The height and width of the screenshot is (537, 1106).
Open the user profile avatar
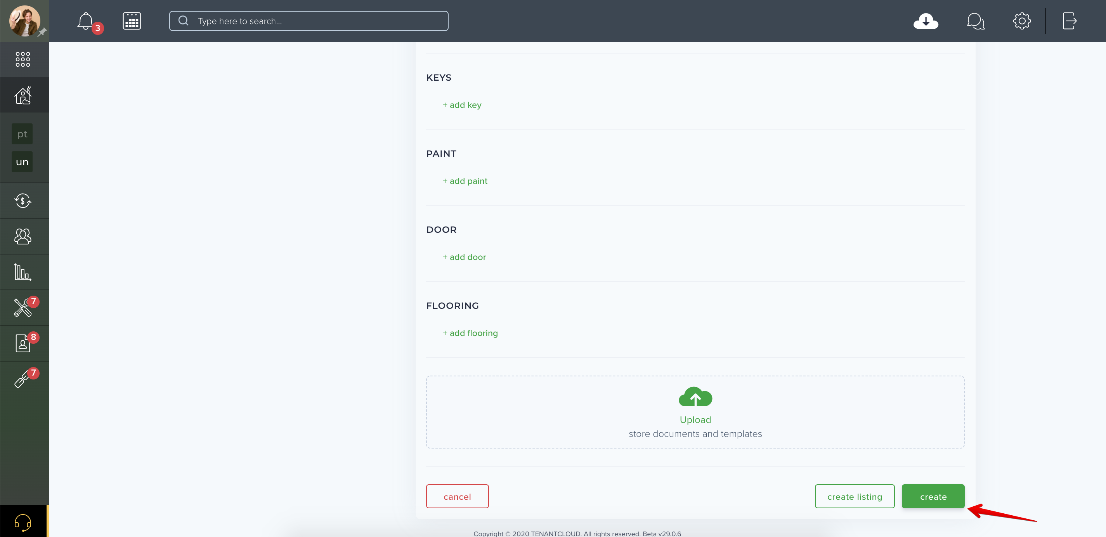click(x=24, y=21)
